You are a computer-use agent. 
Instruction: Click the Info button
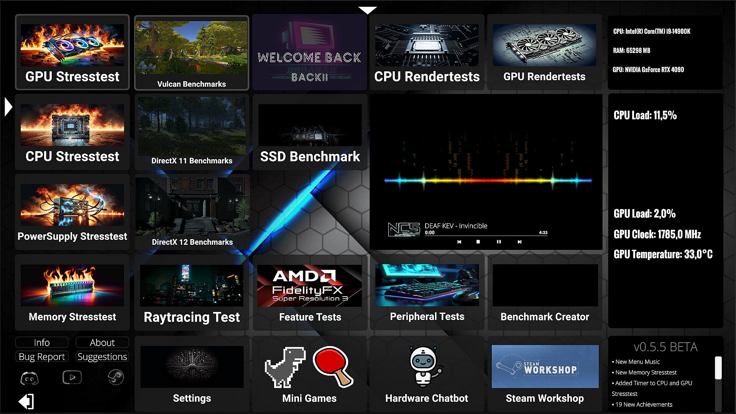[x=42, y=342]
